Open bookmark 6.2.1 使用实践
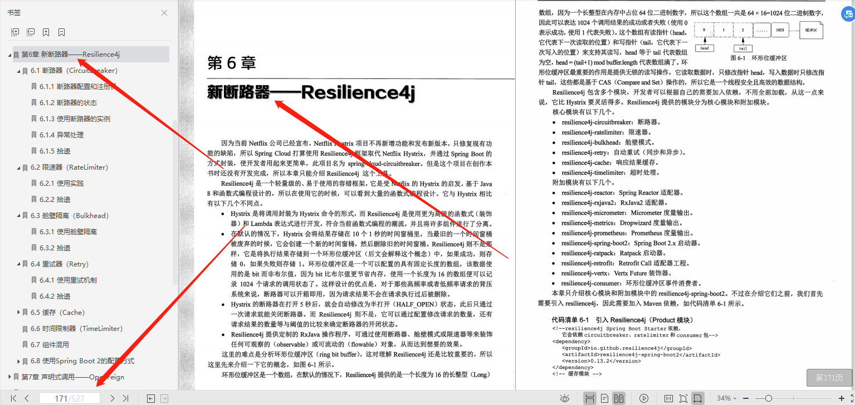Viewport: 855px width, 405px height. (x=61, y=184)
